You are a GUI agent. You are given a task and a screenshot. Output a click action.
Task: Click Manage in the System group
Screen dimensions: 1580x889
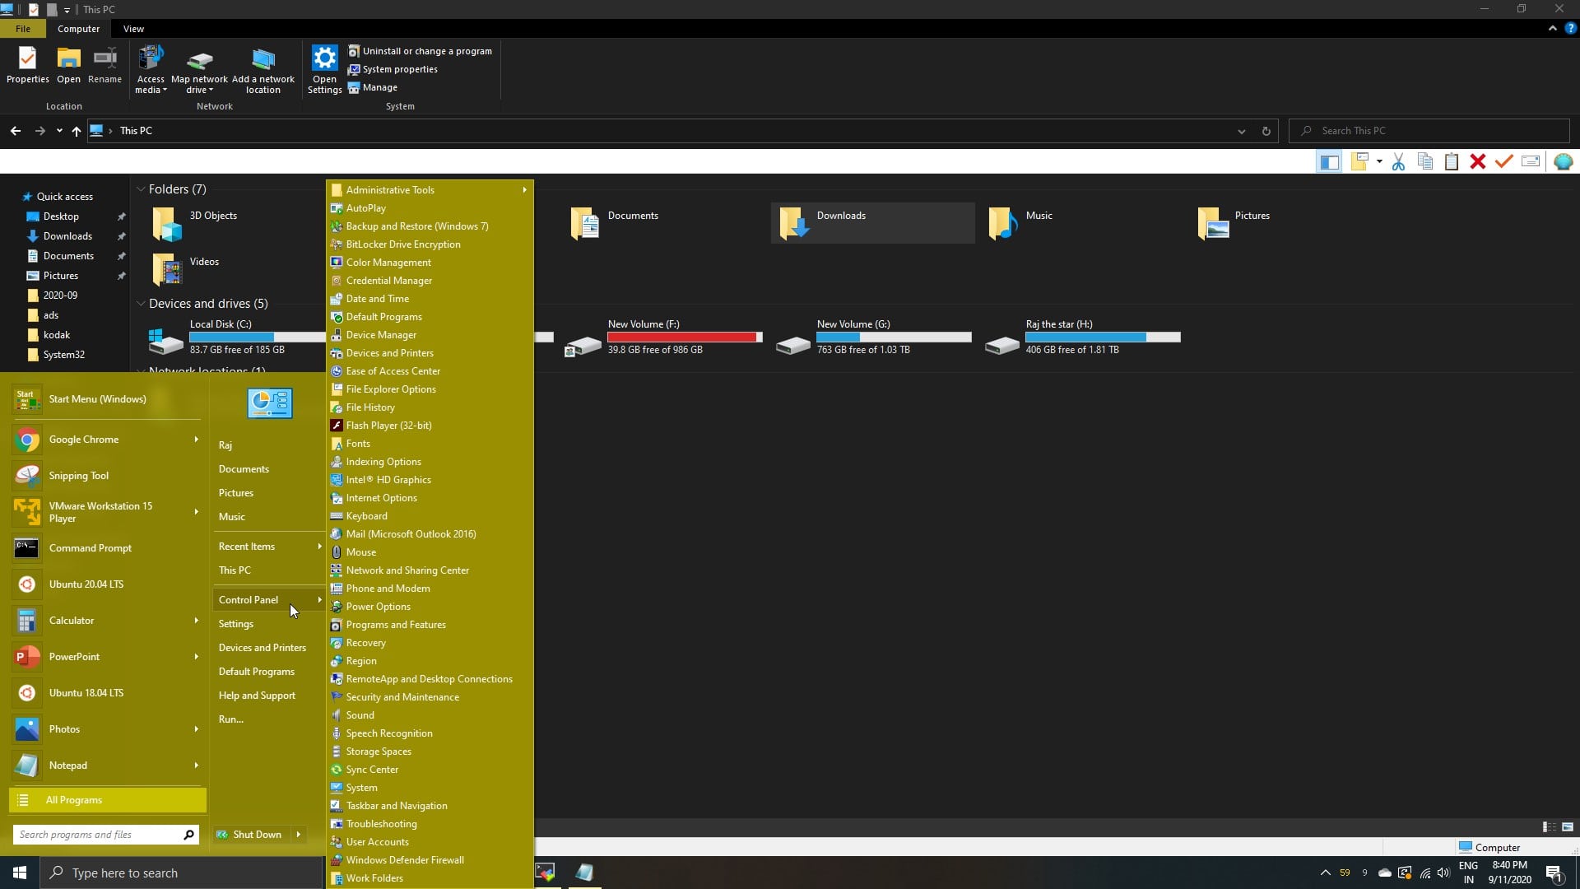tap(372, 87)
